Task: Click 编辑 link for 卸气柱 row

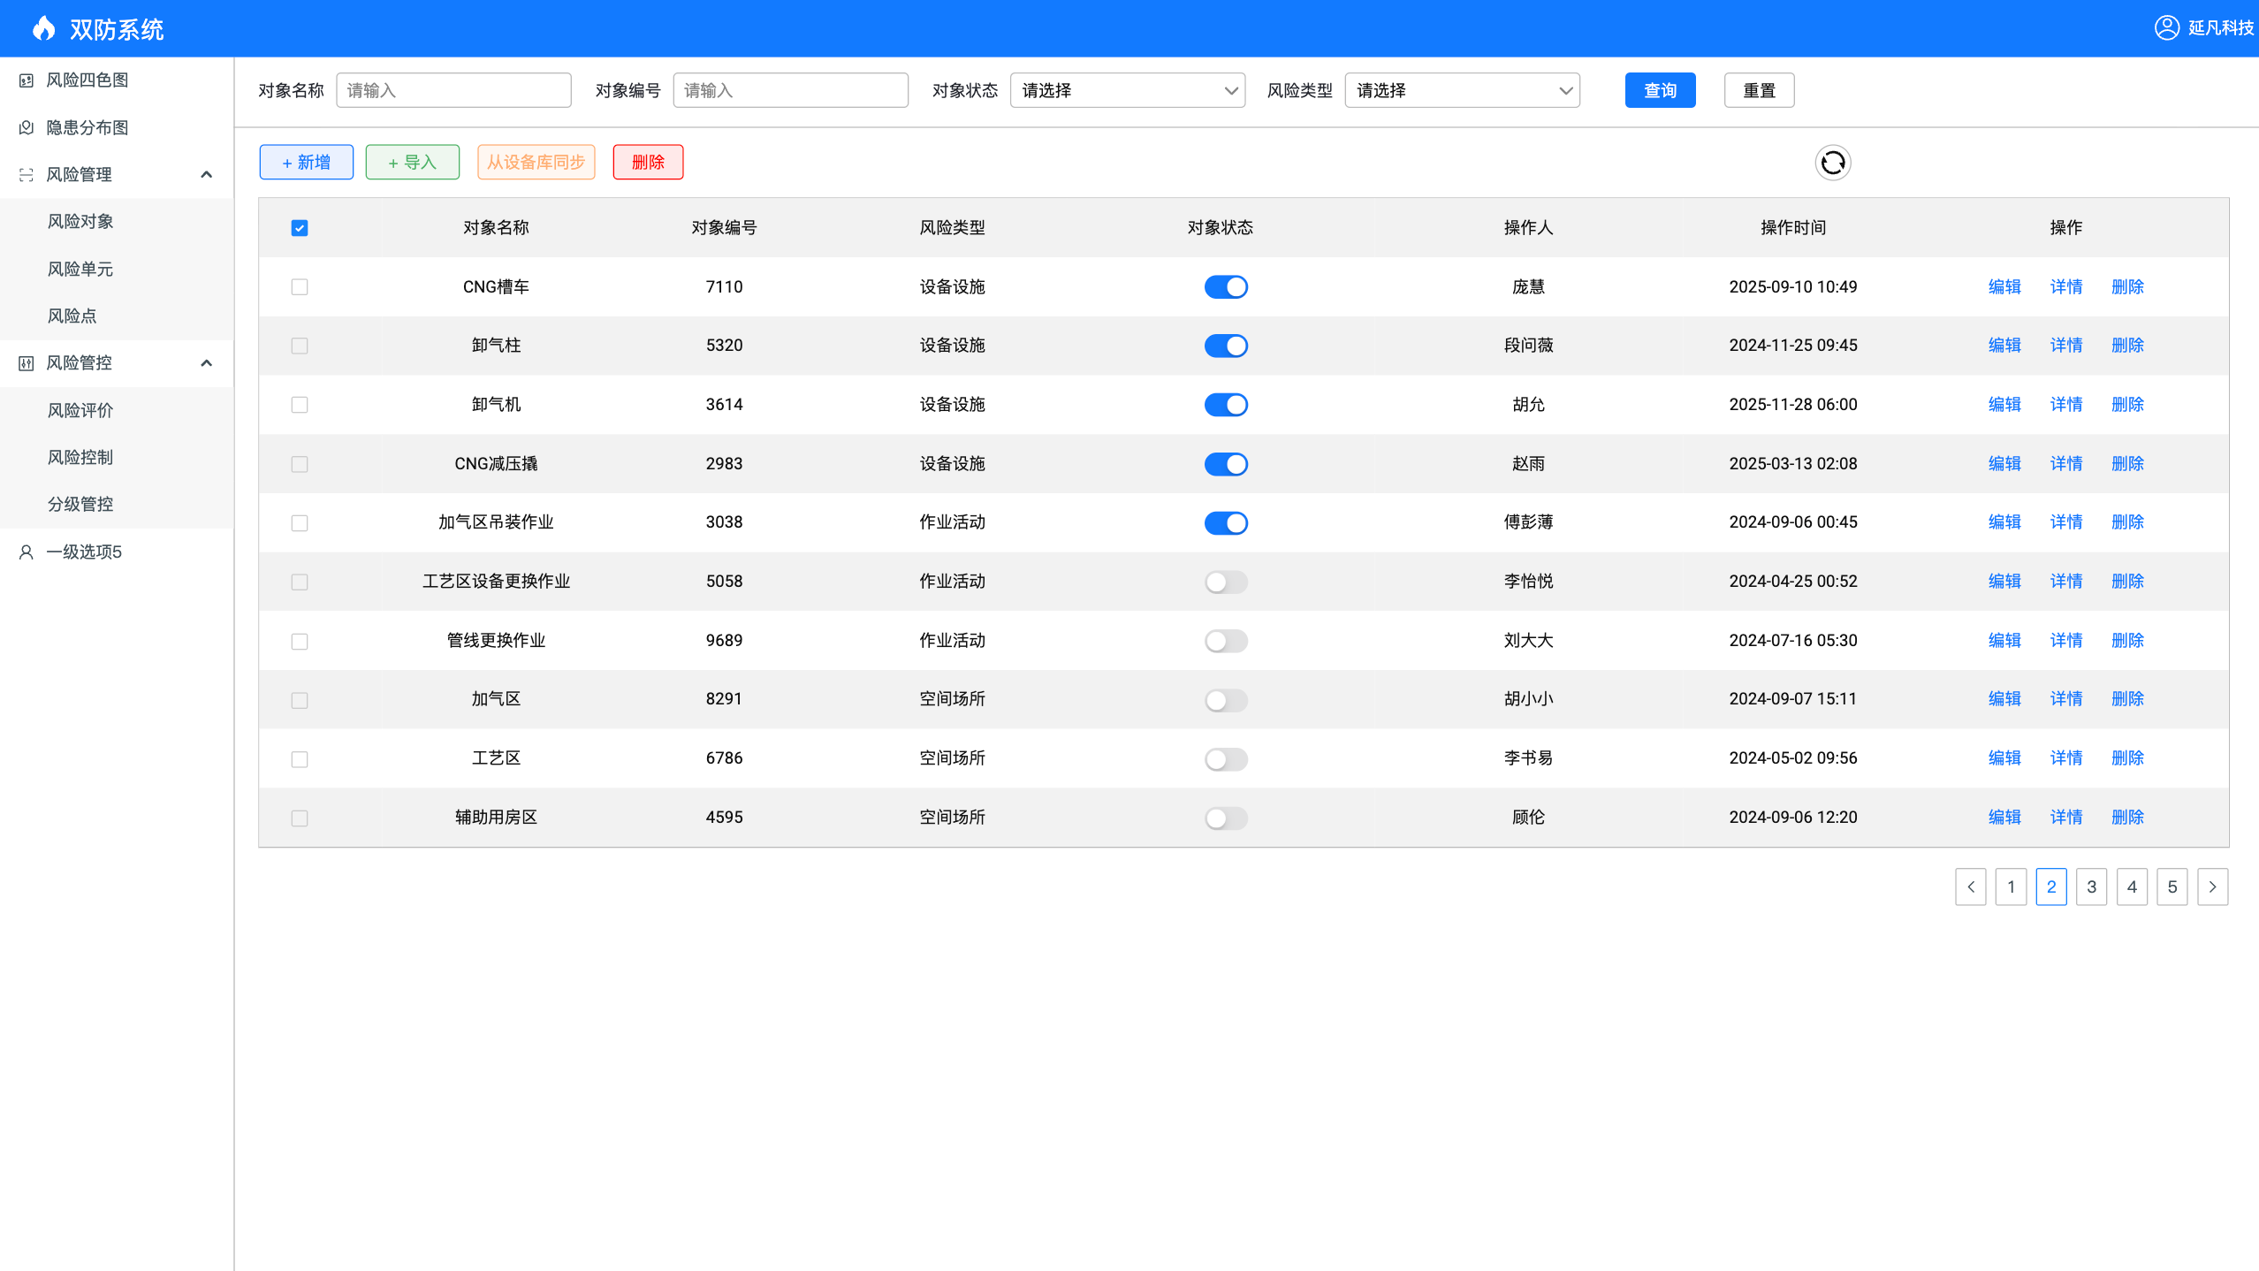Action: 2004,346
